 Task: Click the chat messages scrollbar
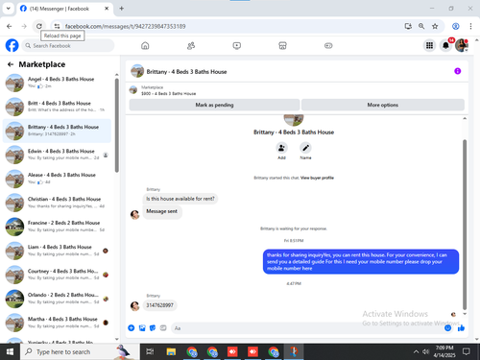coord(465,225)
